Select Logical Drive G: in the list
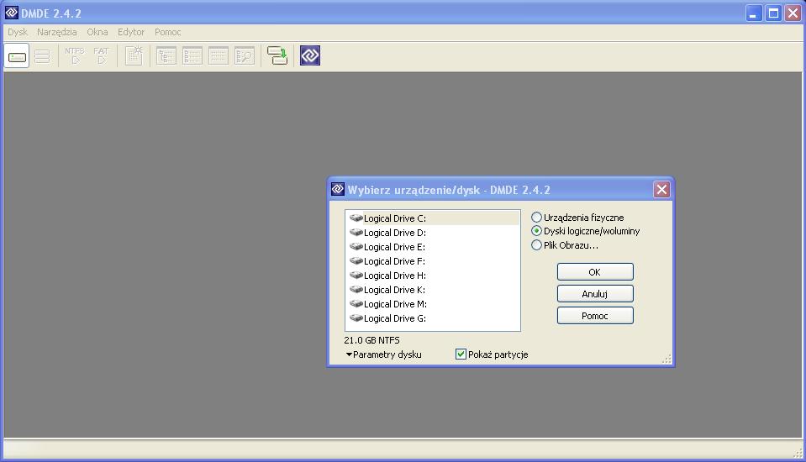This screenshot has height=462, width=806. 433,318
